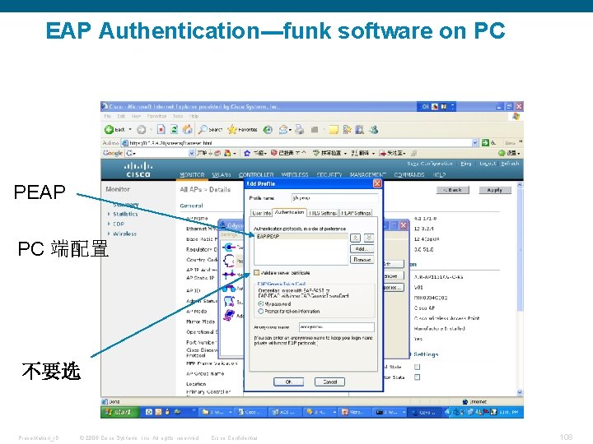Select Odyssey Profiles head icon
The image size is (593, 444).
click(x=229, y=261)
